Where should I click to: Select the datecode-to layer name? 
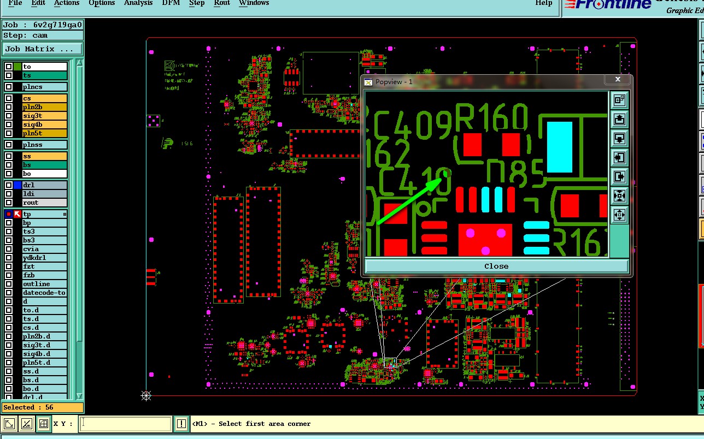tap(44, 293)
